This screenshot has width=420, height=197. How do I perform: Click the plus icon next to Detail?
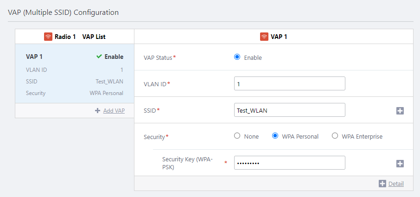click(382, 184)
